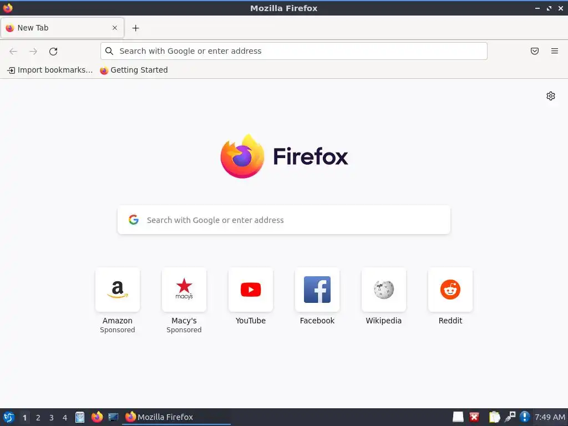Click Firefox icon in title bar

tap(8, 8)
